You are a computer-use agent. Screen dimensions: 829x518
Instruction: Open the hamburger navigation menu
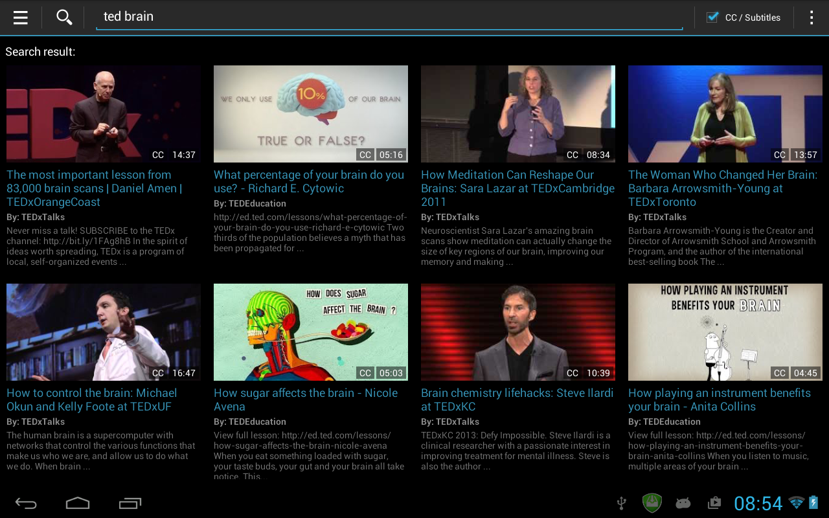pyautogui.click(x=21, y=17)
